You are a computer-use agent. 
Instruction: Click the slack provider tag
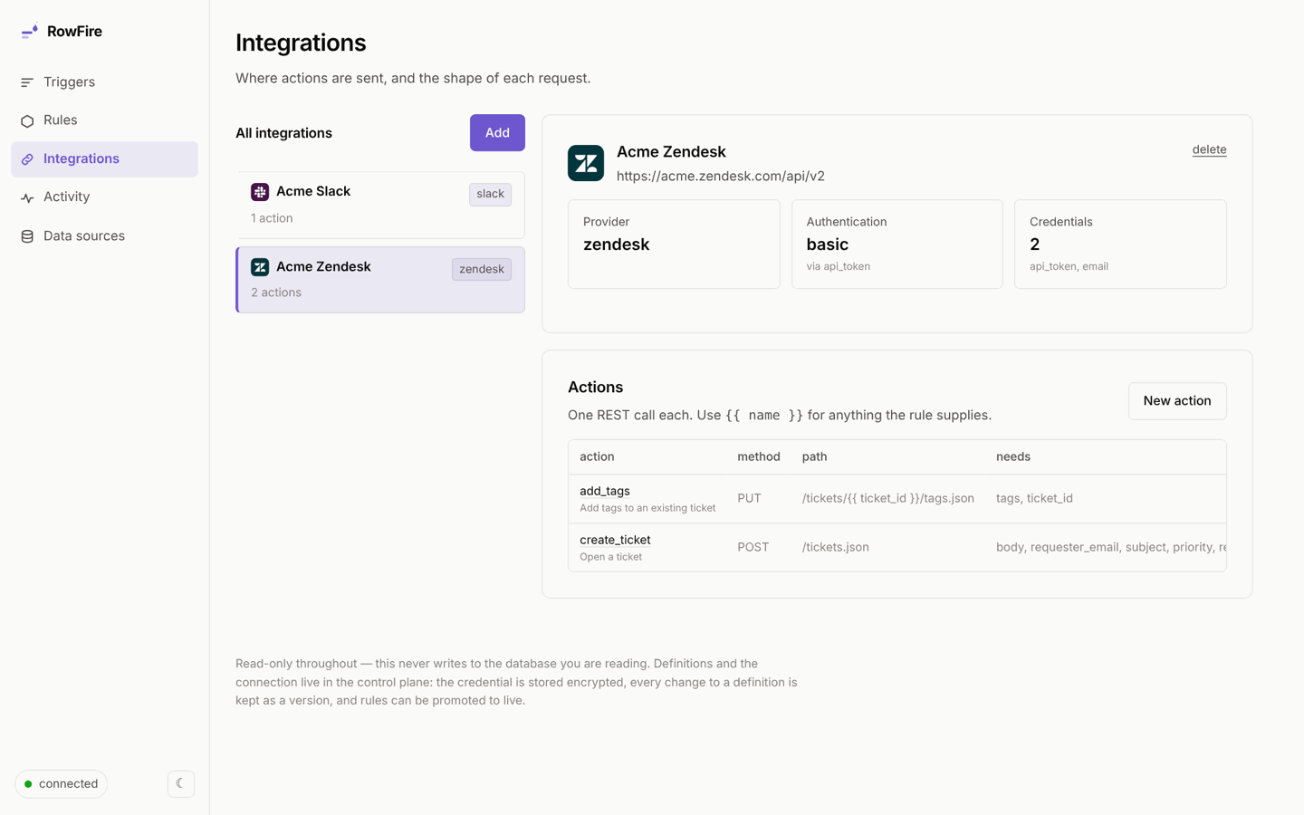pyautogui.click(x=490, y=194)
